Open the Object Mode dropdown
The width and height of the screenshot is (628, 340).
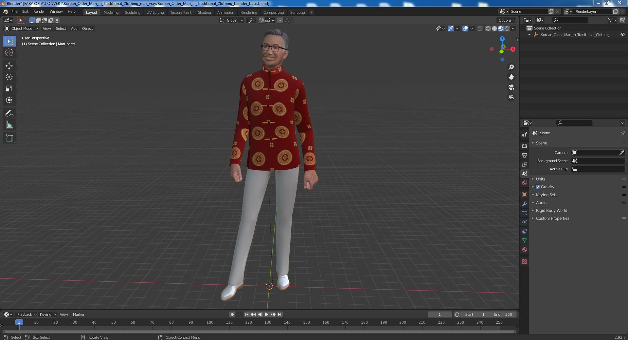pos(22,28)
